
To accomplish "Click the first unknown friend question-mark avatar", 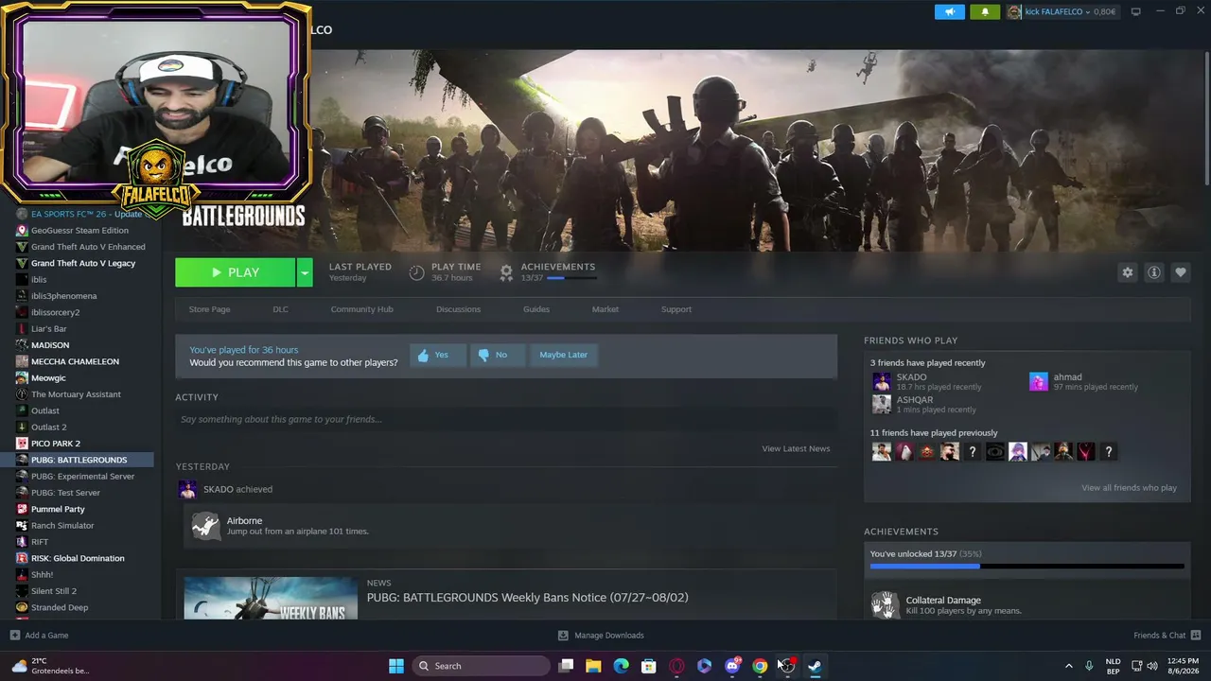I will [973, 452].
